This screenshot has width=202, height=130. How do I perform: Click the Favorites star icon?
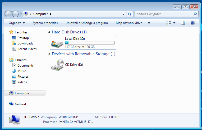click(x=11, y=32)
